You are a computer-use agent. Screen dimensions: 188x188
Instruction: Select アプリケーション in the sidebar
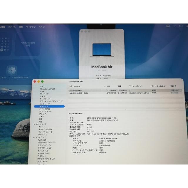tap(45, 148)
